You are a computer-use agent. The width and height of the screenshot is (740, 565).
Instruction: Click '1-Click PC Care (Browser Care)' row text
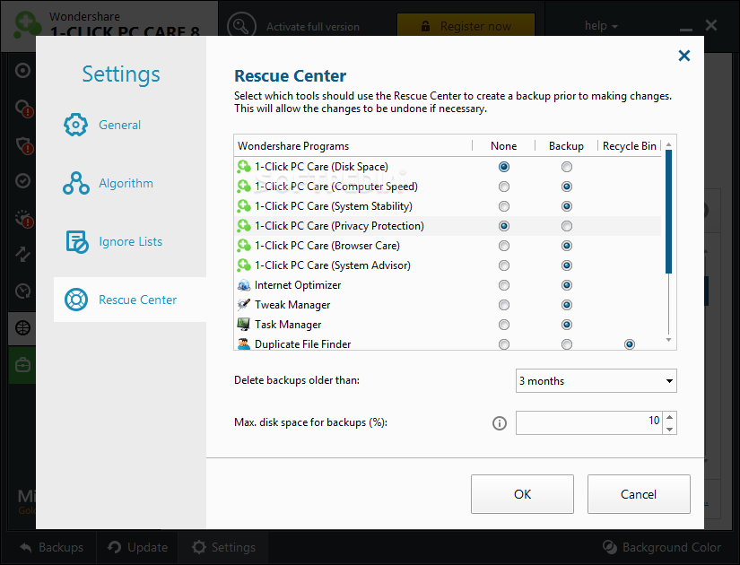pos(327,246)
